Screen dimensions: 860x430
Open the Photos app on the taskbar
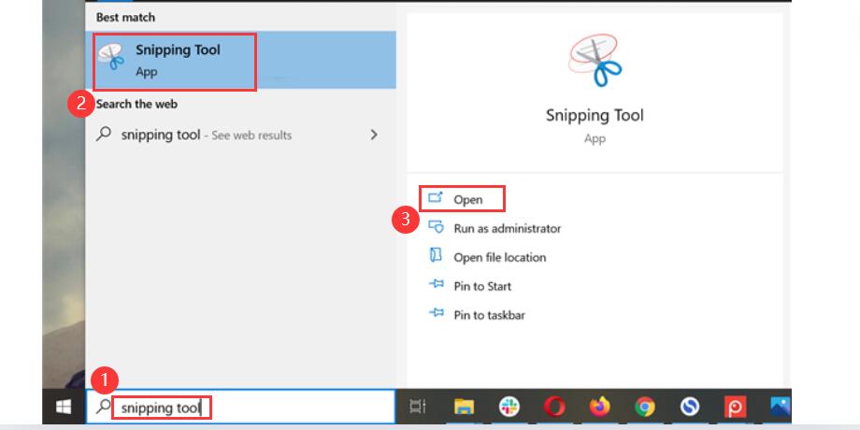point(780,407)
